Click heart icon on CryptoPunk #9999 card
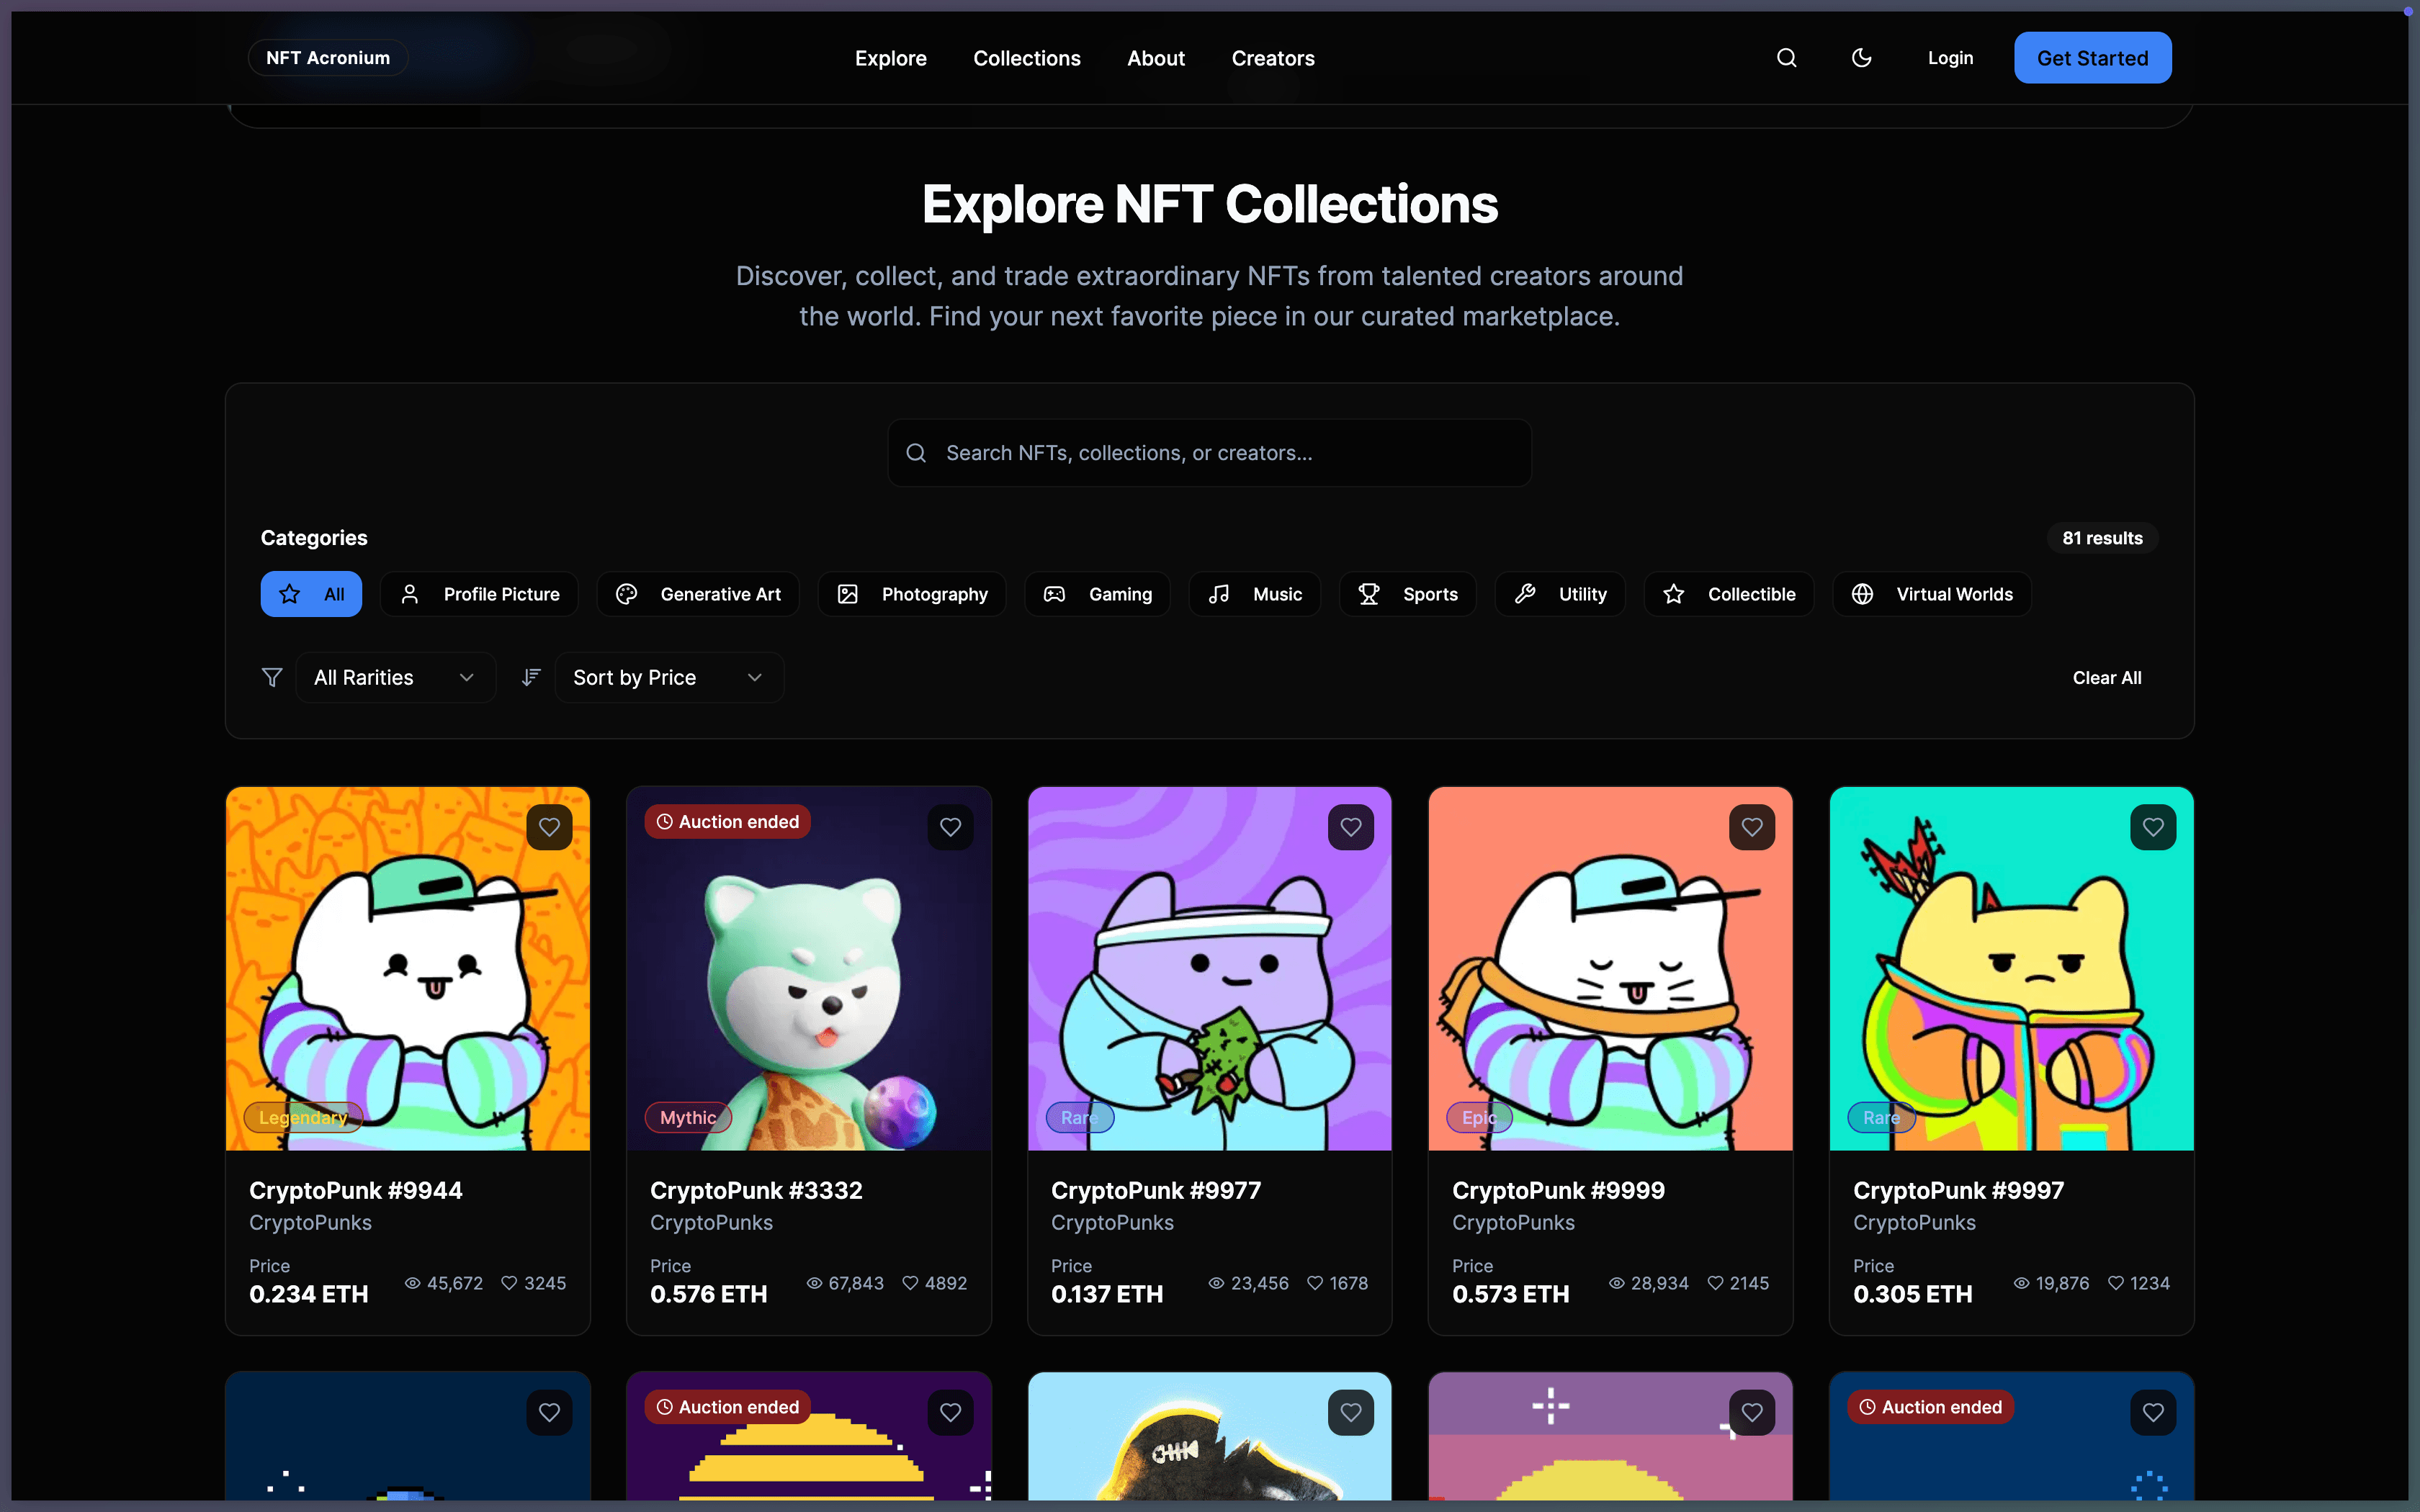The width and height of the screenshot is (2420, 1512). [1752, 827]
